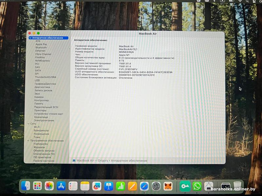Open the Wi-Fi menu bar icon

(x=240, y=1)
